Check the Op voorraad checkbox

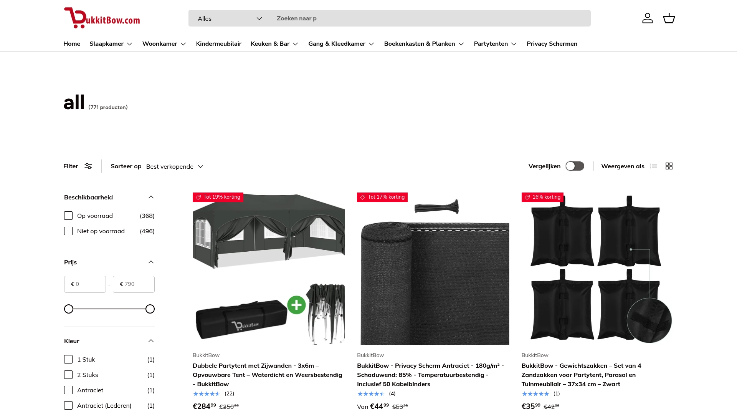(68, 216)
